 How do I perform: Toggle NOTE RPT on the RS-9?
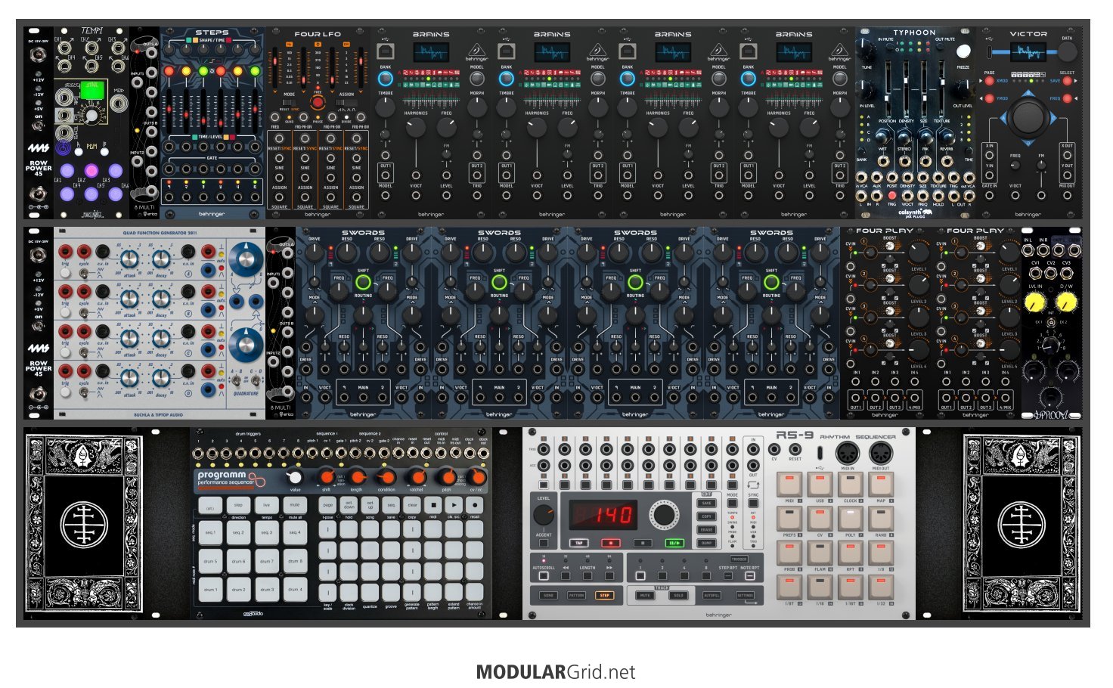749,576
